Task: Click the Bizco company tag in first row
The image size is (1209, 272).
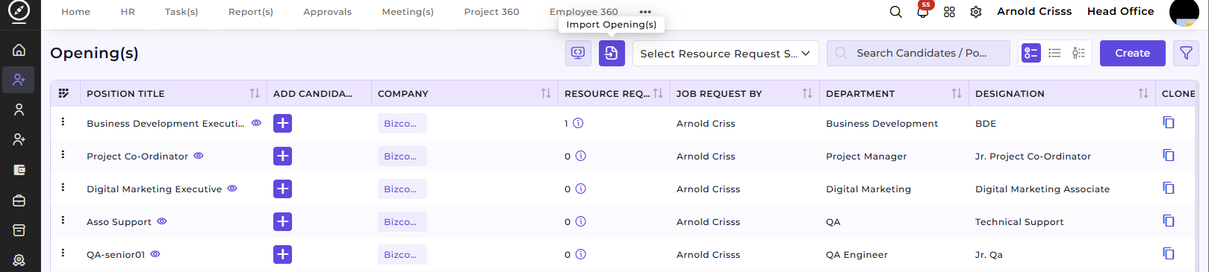Action: tap(402, 124)
